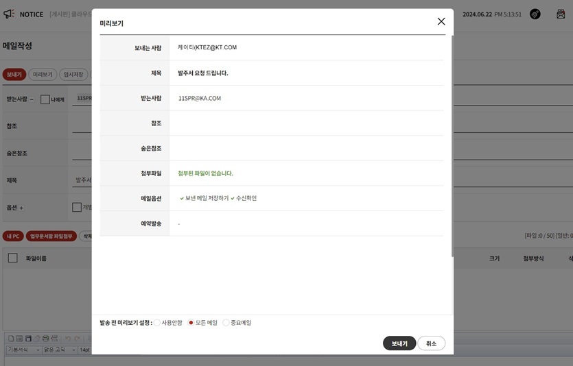Tick the 나에게 checkbox

click(x=45, y=99)
